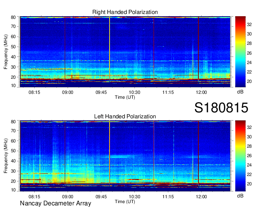Click the bottom plot's 12:00 time tick
The width and height of the screenshot is (256, 208).
[201, 197]
